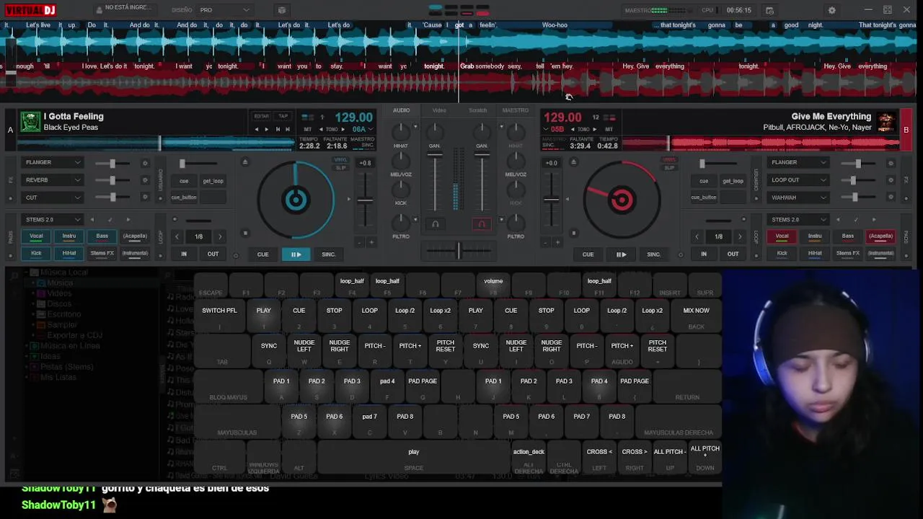Image resolution: width=923 pixels, height=519 pixels.
Task: Eject track from deck B
Action: click(x=573, y=162)
